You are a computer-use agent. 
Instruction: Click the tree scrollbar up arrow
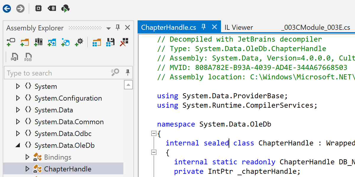(128, 85)
